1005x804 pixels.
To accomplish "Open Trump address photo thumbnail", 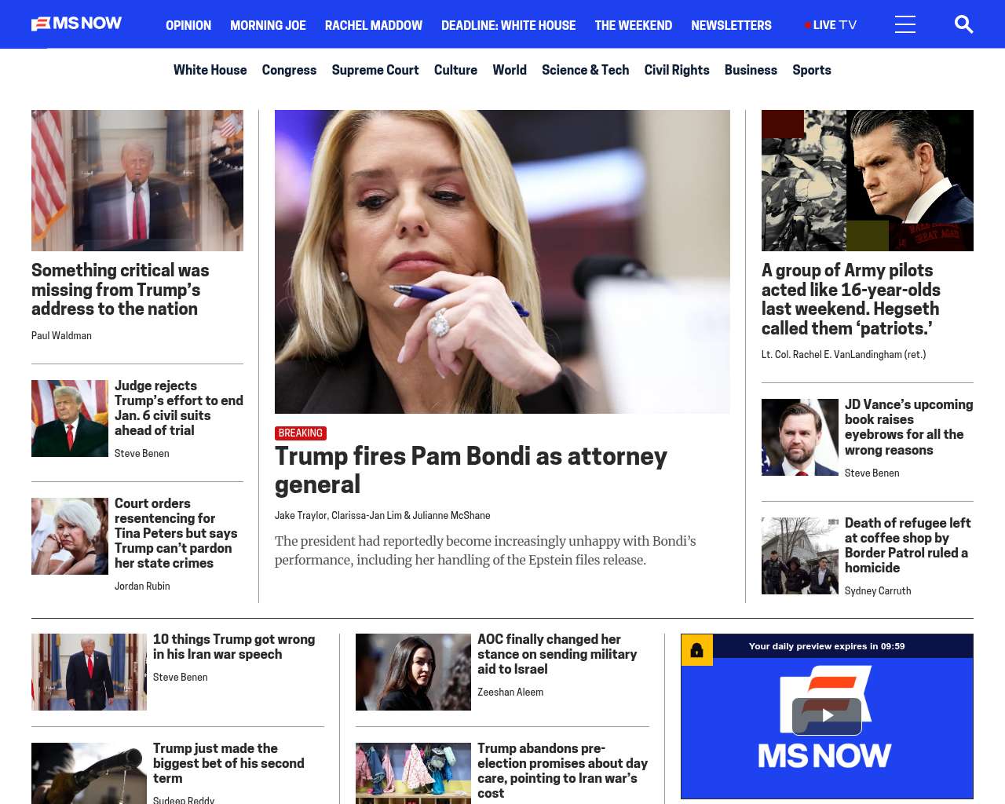I will click(137, 181).
